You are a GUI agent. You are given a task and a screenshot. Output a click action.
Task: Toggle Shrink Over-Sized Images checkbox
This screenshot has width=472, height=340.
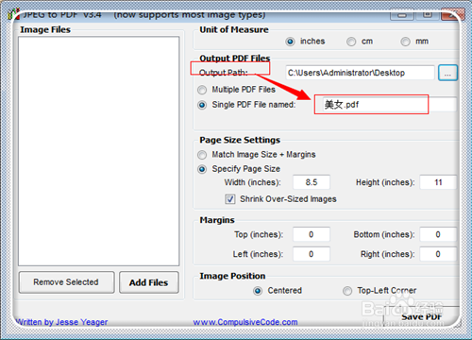pyautogui.click(x=230, y=199)
